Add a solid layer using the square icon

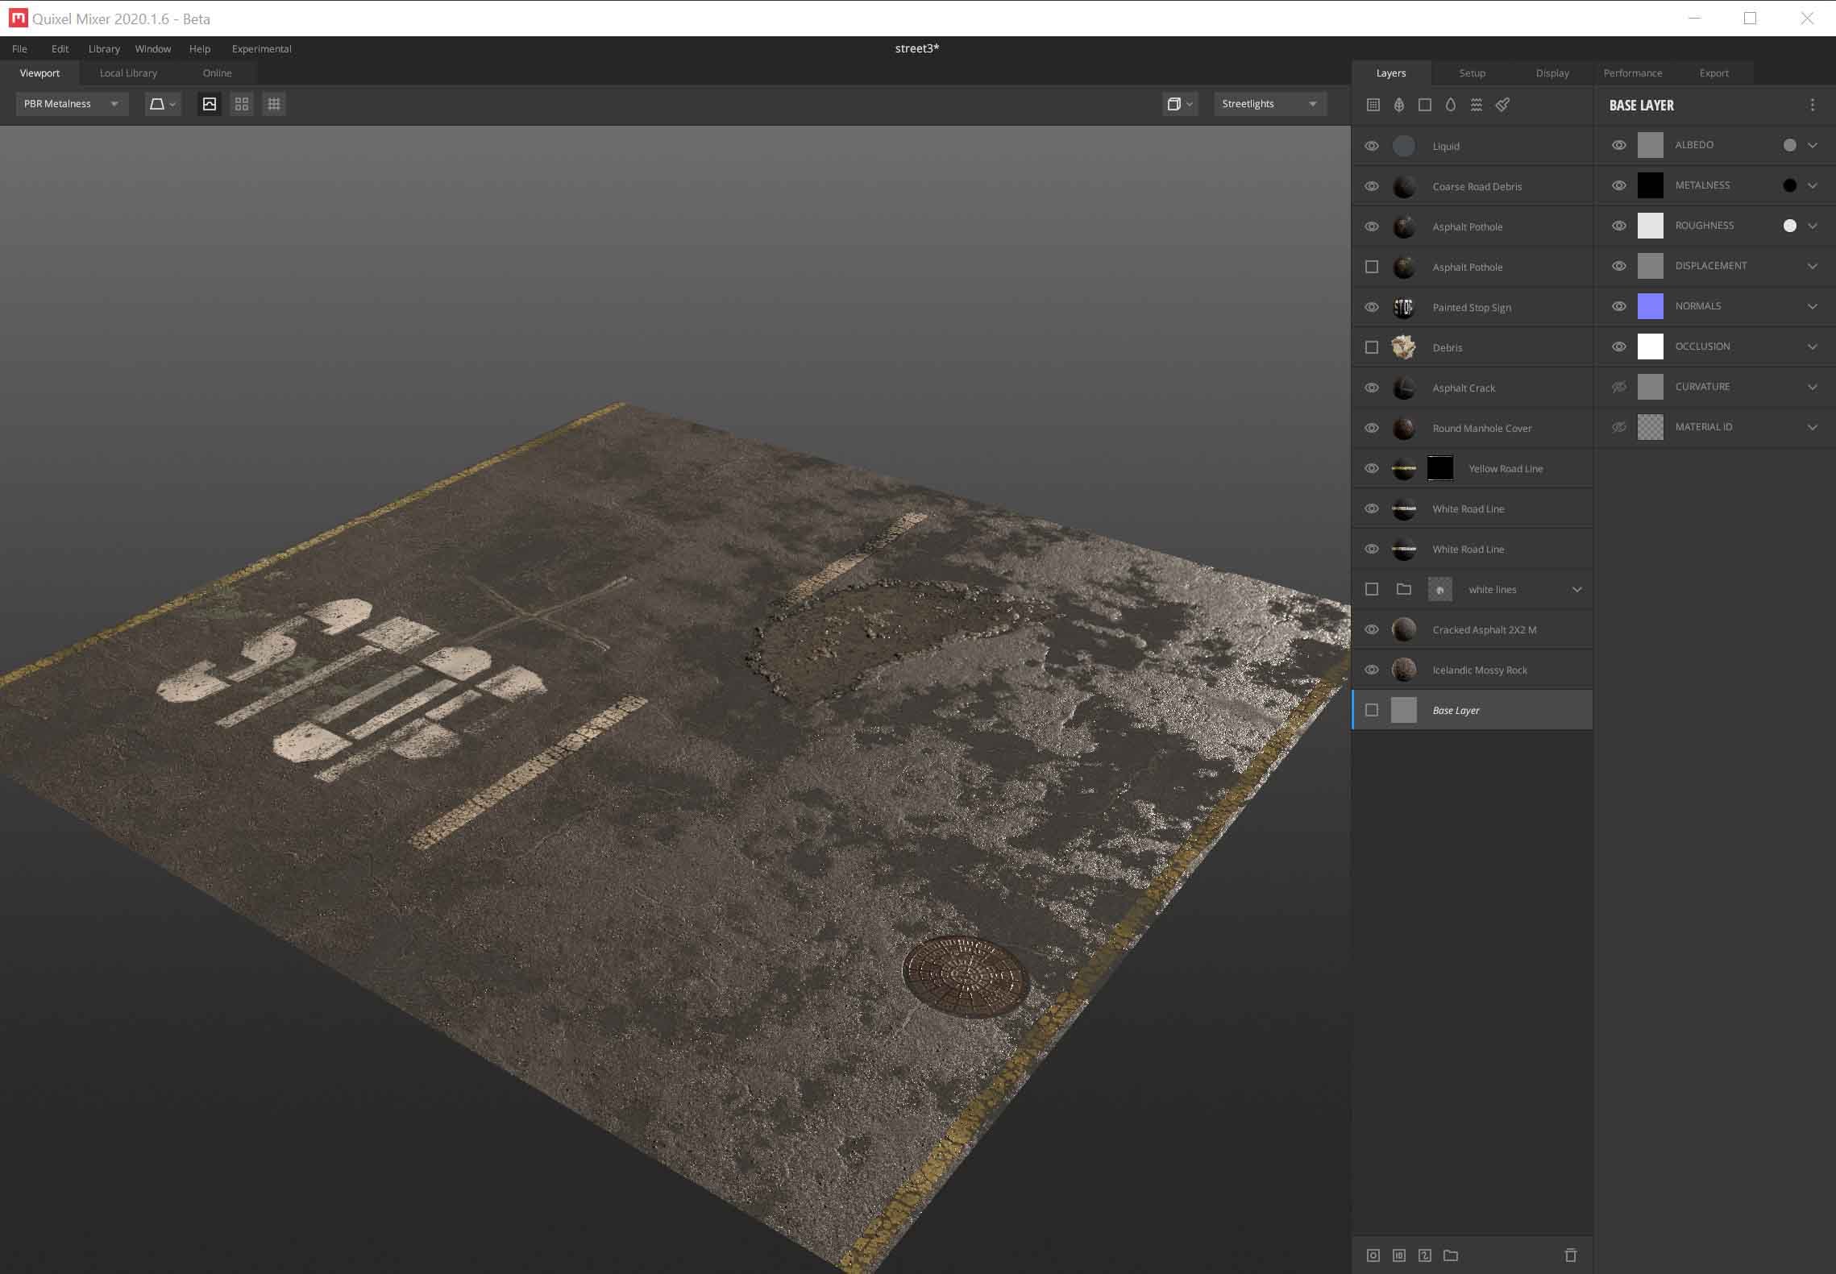click(x=1425, y=105)
